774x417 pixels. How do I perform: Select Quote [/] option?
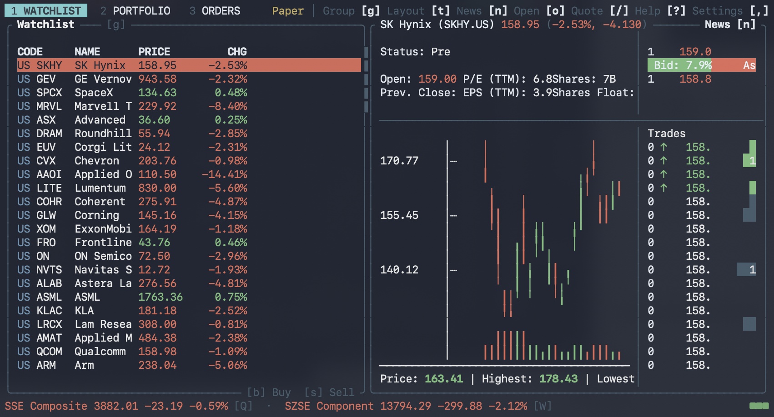(600, 10)
